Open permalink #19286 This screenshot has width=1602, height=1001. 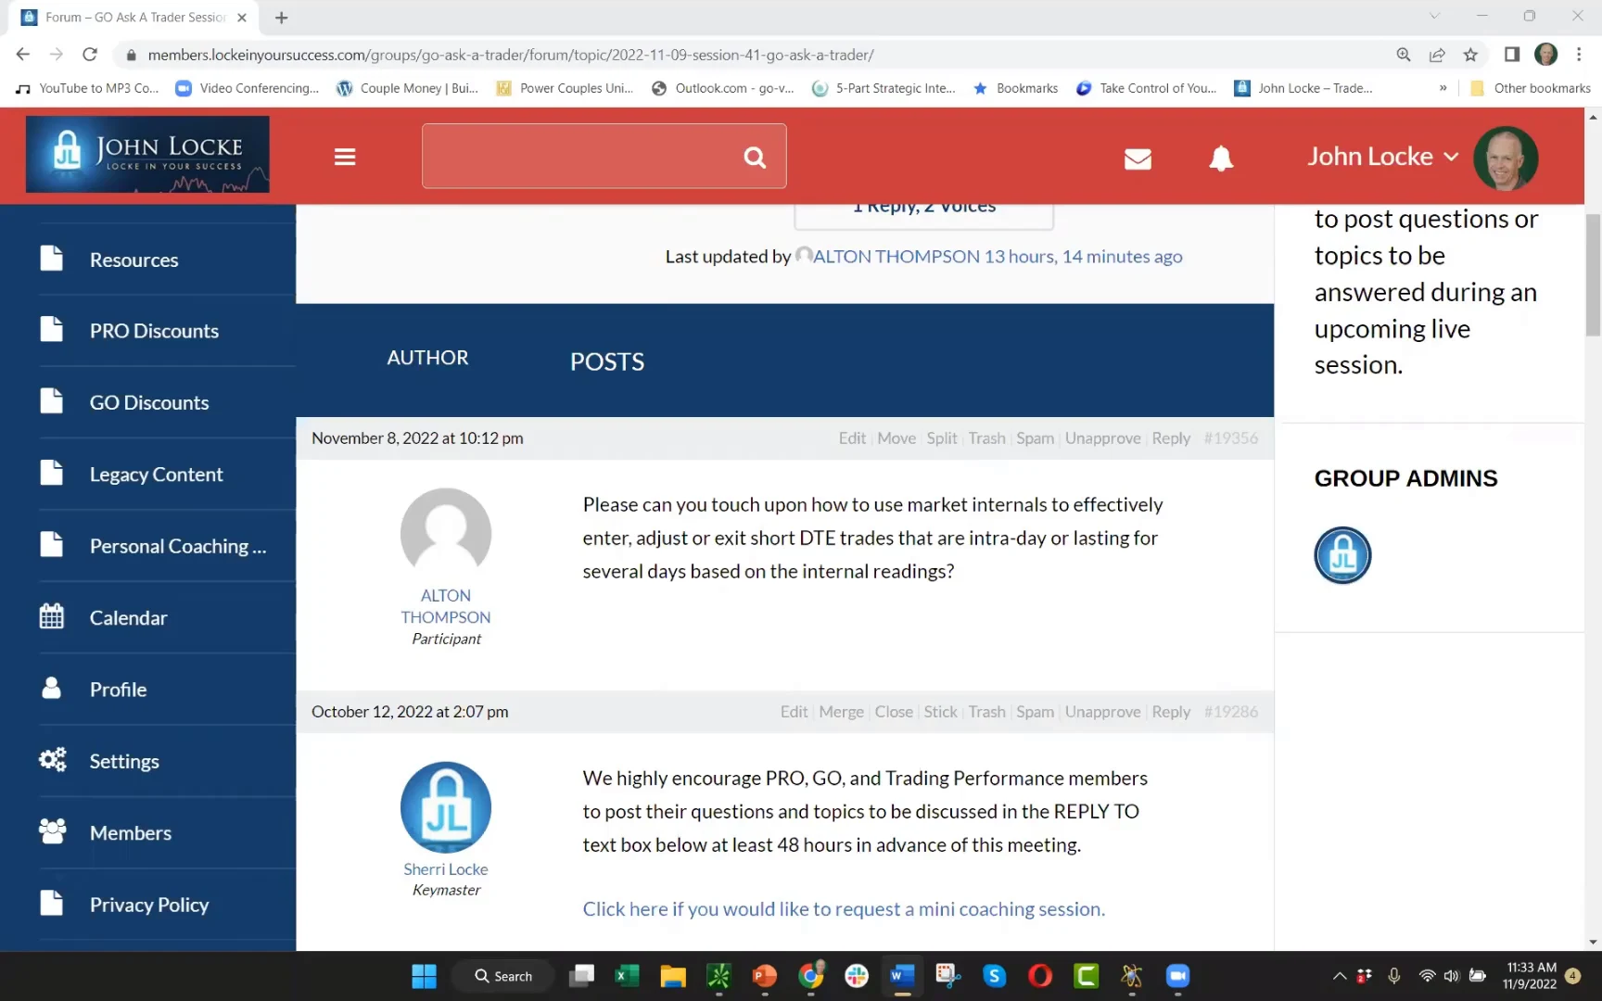click(1230, 712)
